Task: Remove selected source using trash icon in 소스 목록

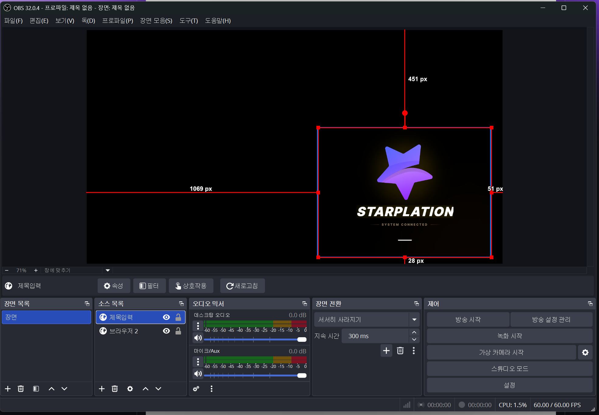Action: [115, 389]
